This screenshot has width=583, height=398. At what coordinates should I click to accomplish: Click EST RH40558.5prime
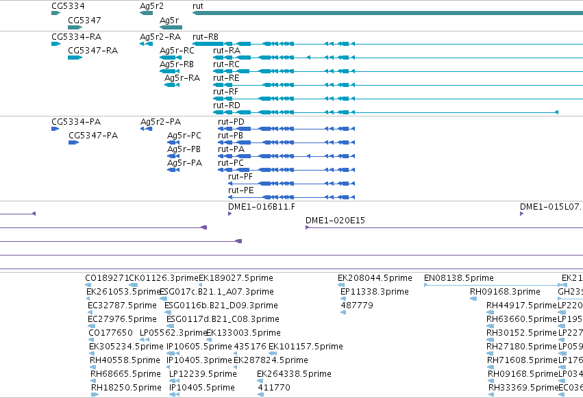[125, 361]
